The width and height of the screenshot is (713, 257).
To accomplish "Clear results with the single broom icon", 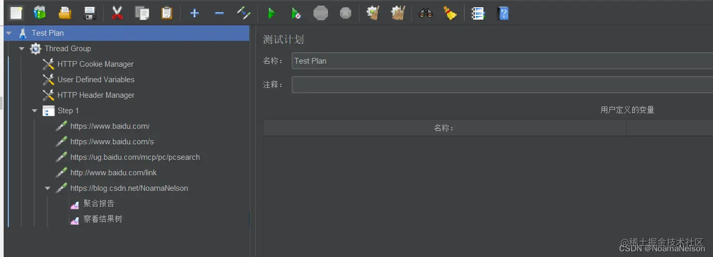I will point(373,13).
